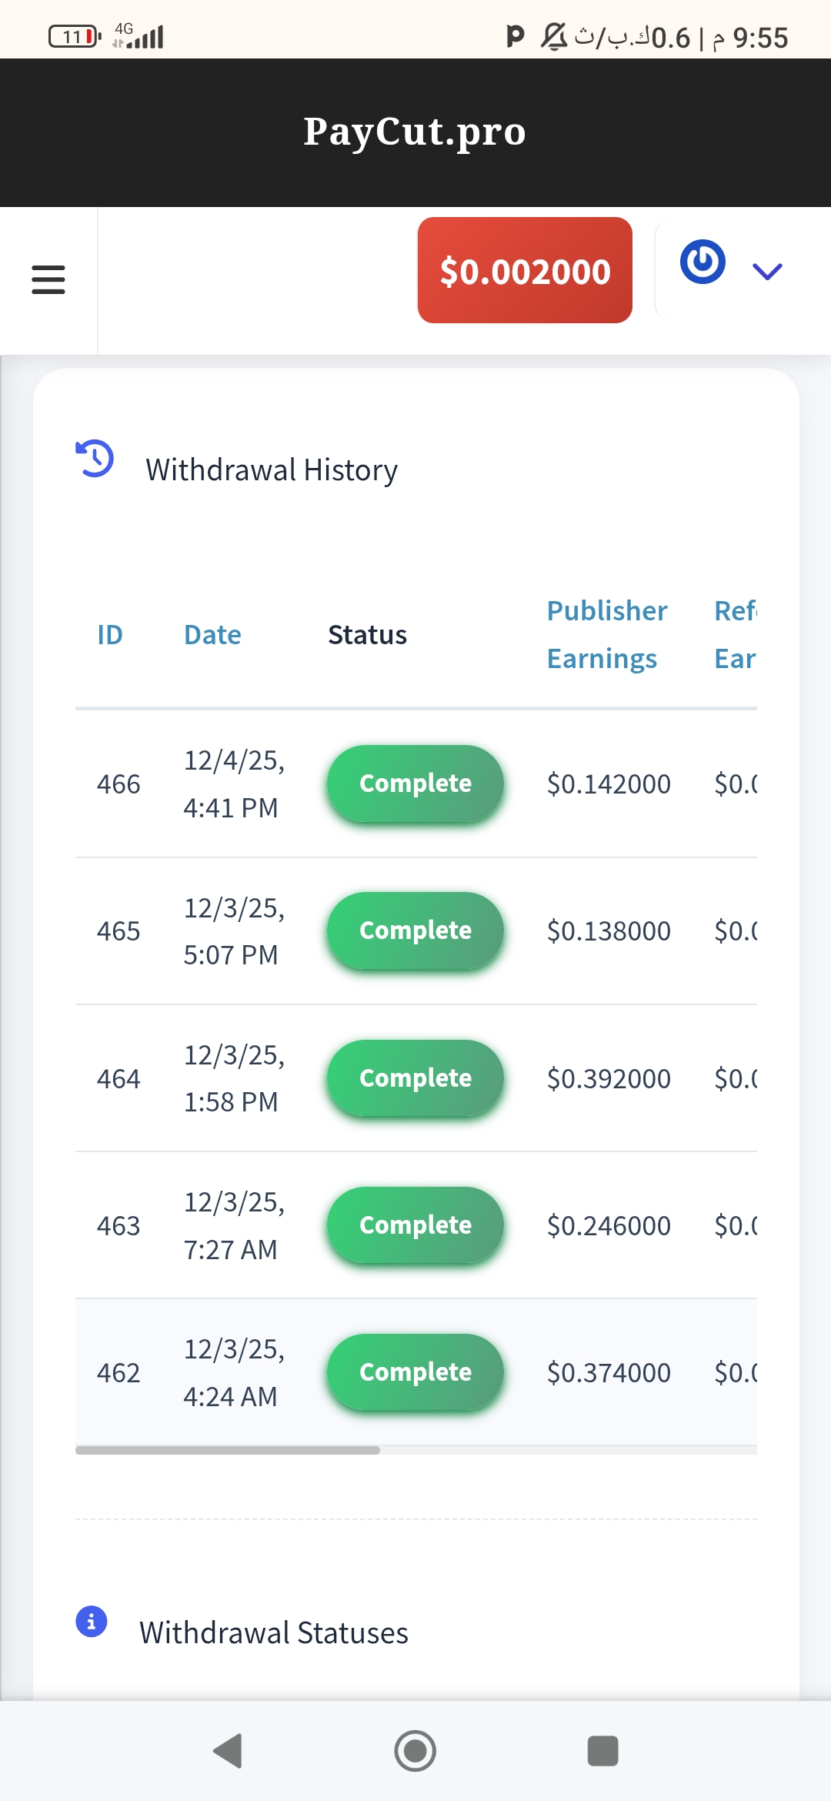The image size is (831, 1801).
Task: Tap the Android home navigation button
Action: pos(415,1751)
